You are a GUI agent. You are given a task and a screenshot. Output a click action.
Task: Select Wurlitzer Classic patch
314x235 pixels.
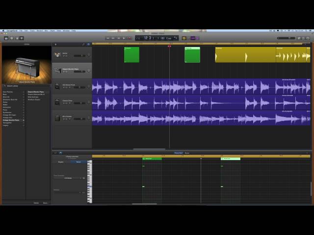pos(34,99)
